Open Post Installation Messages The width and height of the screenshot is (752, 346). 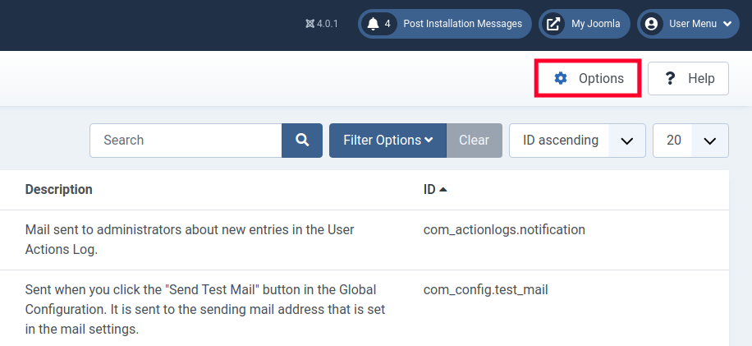point(462,24)
